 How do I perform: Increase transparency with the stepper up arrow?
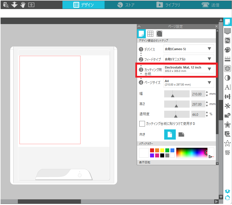[x=207, y=113]
